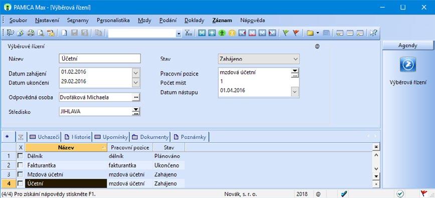Click the greyed-out single diskette Save icon
This screenshot has width=435, height=198.
coord(74,33)
